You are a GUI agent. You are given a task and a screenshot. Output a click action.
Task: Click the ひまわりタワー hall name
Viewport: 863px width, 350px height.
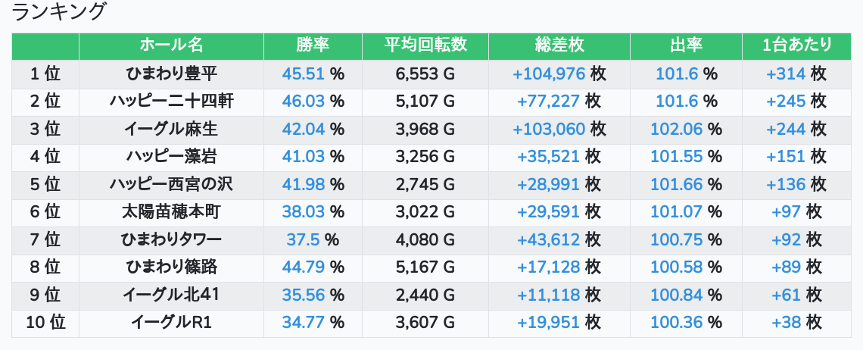coord(171,240)
